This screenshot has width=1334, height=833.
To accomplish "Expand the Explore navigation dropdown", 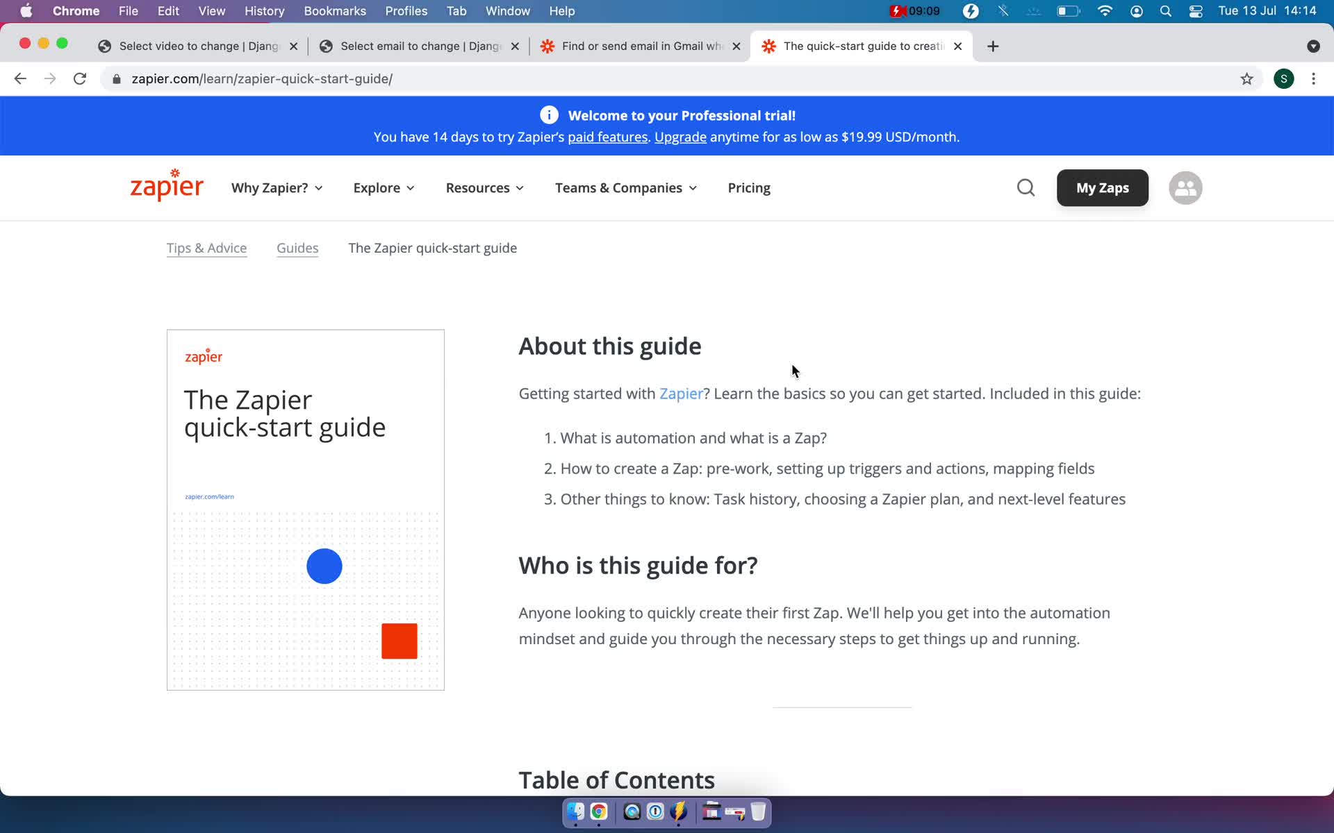I will click(384, 187).
